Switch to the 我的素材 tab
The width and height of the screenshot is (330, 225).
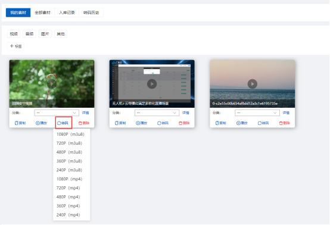(x=18, y=12)
